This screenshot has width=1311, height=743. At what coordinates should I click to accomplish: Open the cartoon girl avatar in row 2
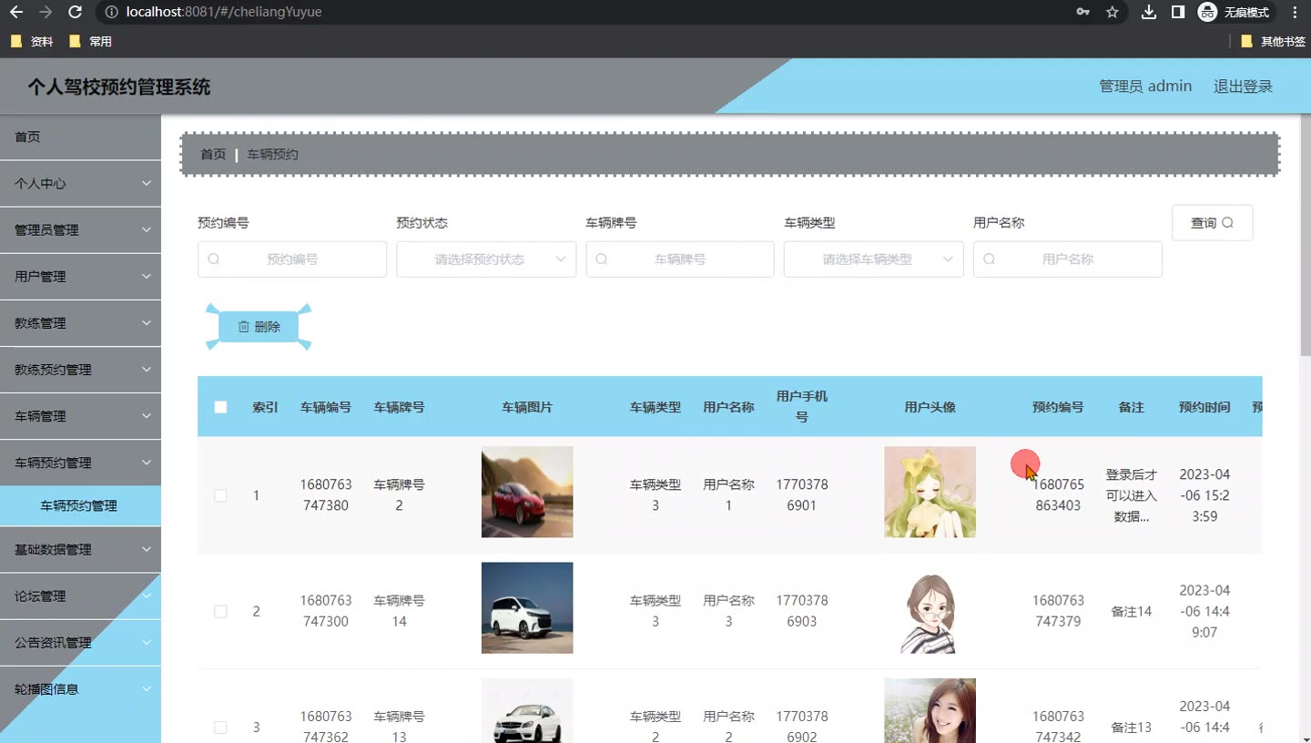pyautogui.click(x=930, y=607)
